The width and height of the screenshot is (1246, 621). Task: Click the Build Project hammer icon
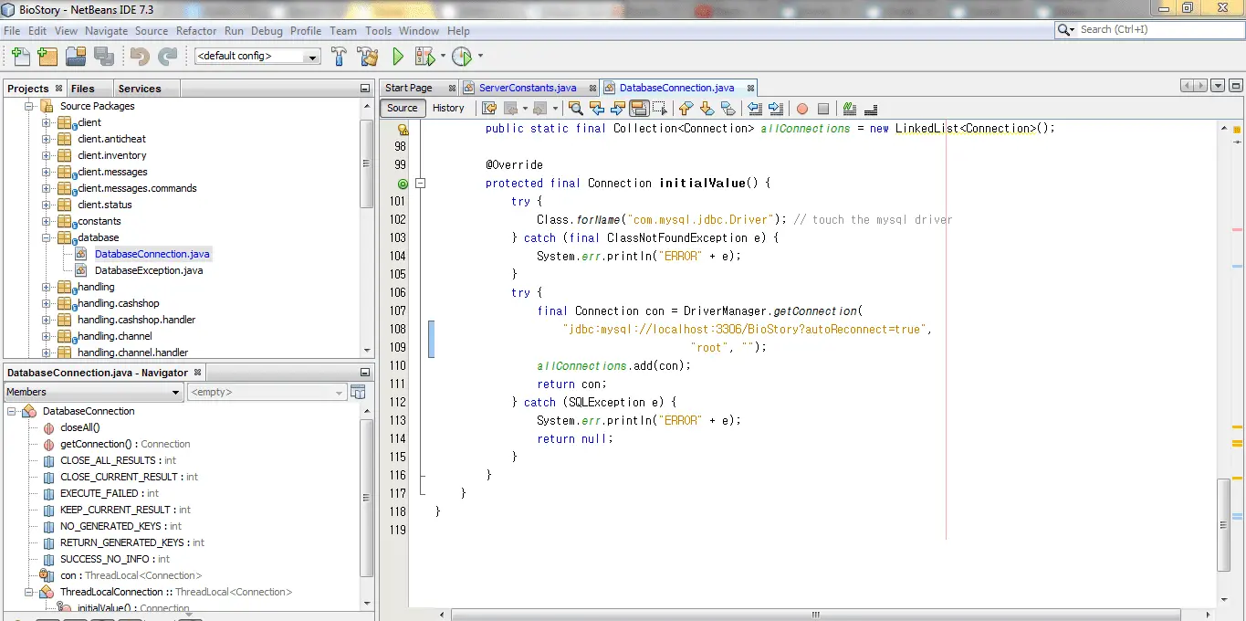(x=339, y=57)
